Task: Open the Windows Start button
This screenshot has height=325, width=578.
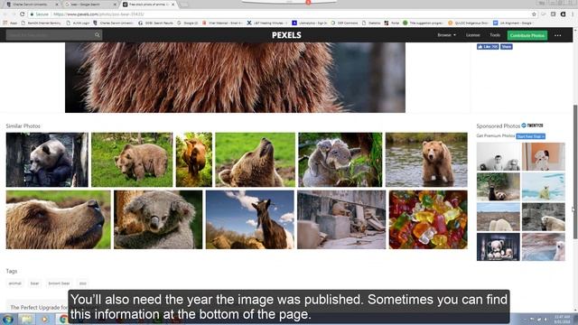Action: 8,319
